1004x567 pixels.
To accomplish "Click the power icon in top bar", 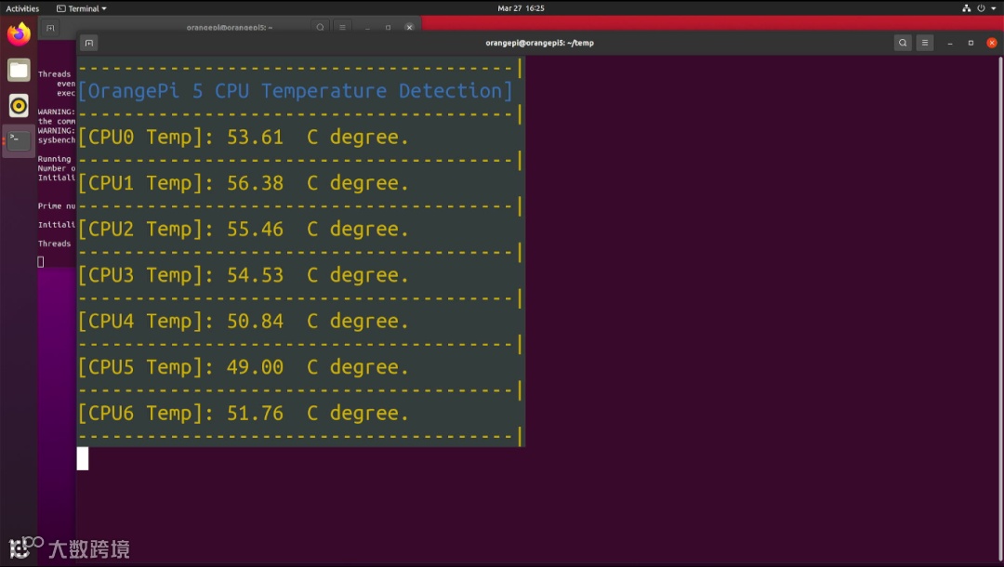I will pos(981,8).
